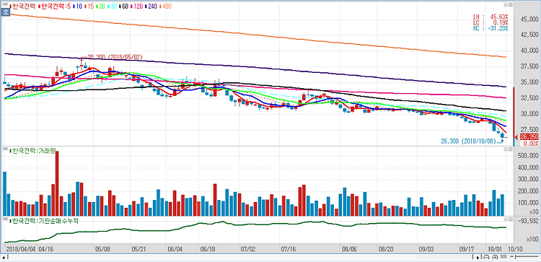Click the 06/18 date label
The height and width of the screenshot is (262, 541).
(x=207, y=248)
